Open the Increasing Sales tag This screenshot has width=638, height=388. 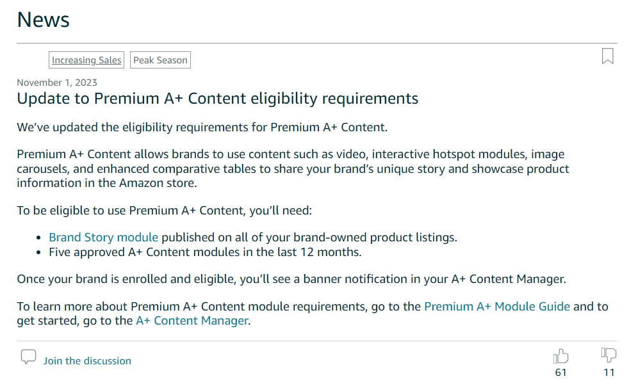[86, 60]
